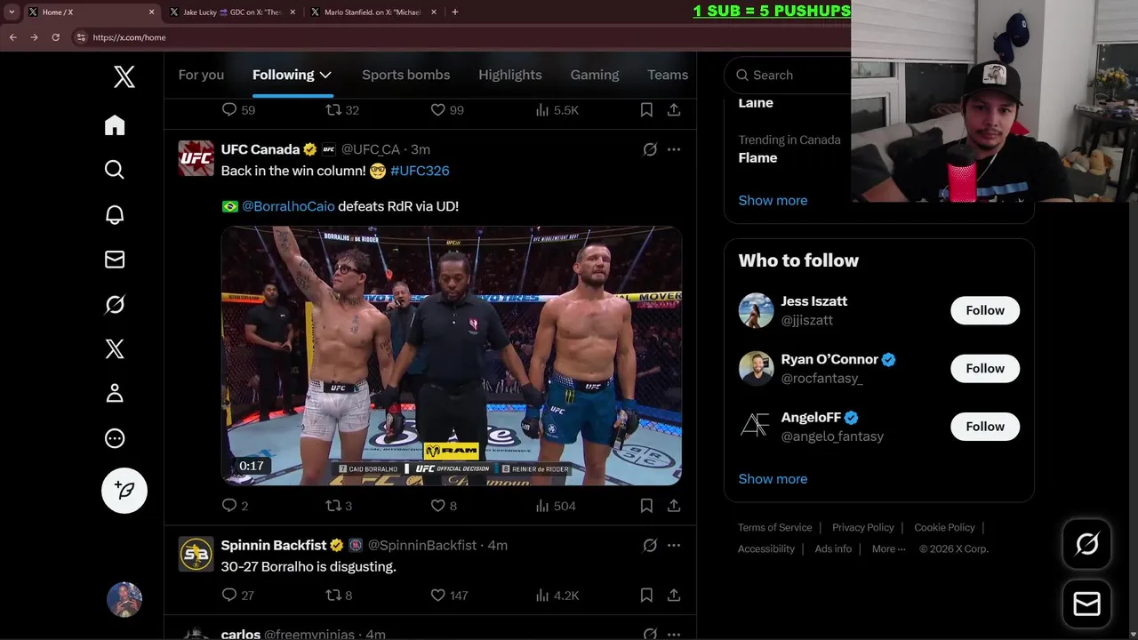This screenshot has height=640, width=1138.
Task: Open #UFC326 hashtag link
Action: point(420,171)
